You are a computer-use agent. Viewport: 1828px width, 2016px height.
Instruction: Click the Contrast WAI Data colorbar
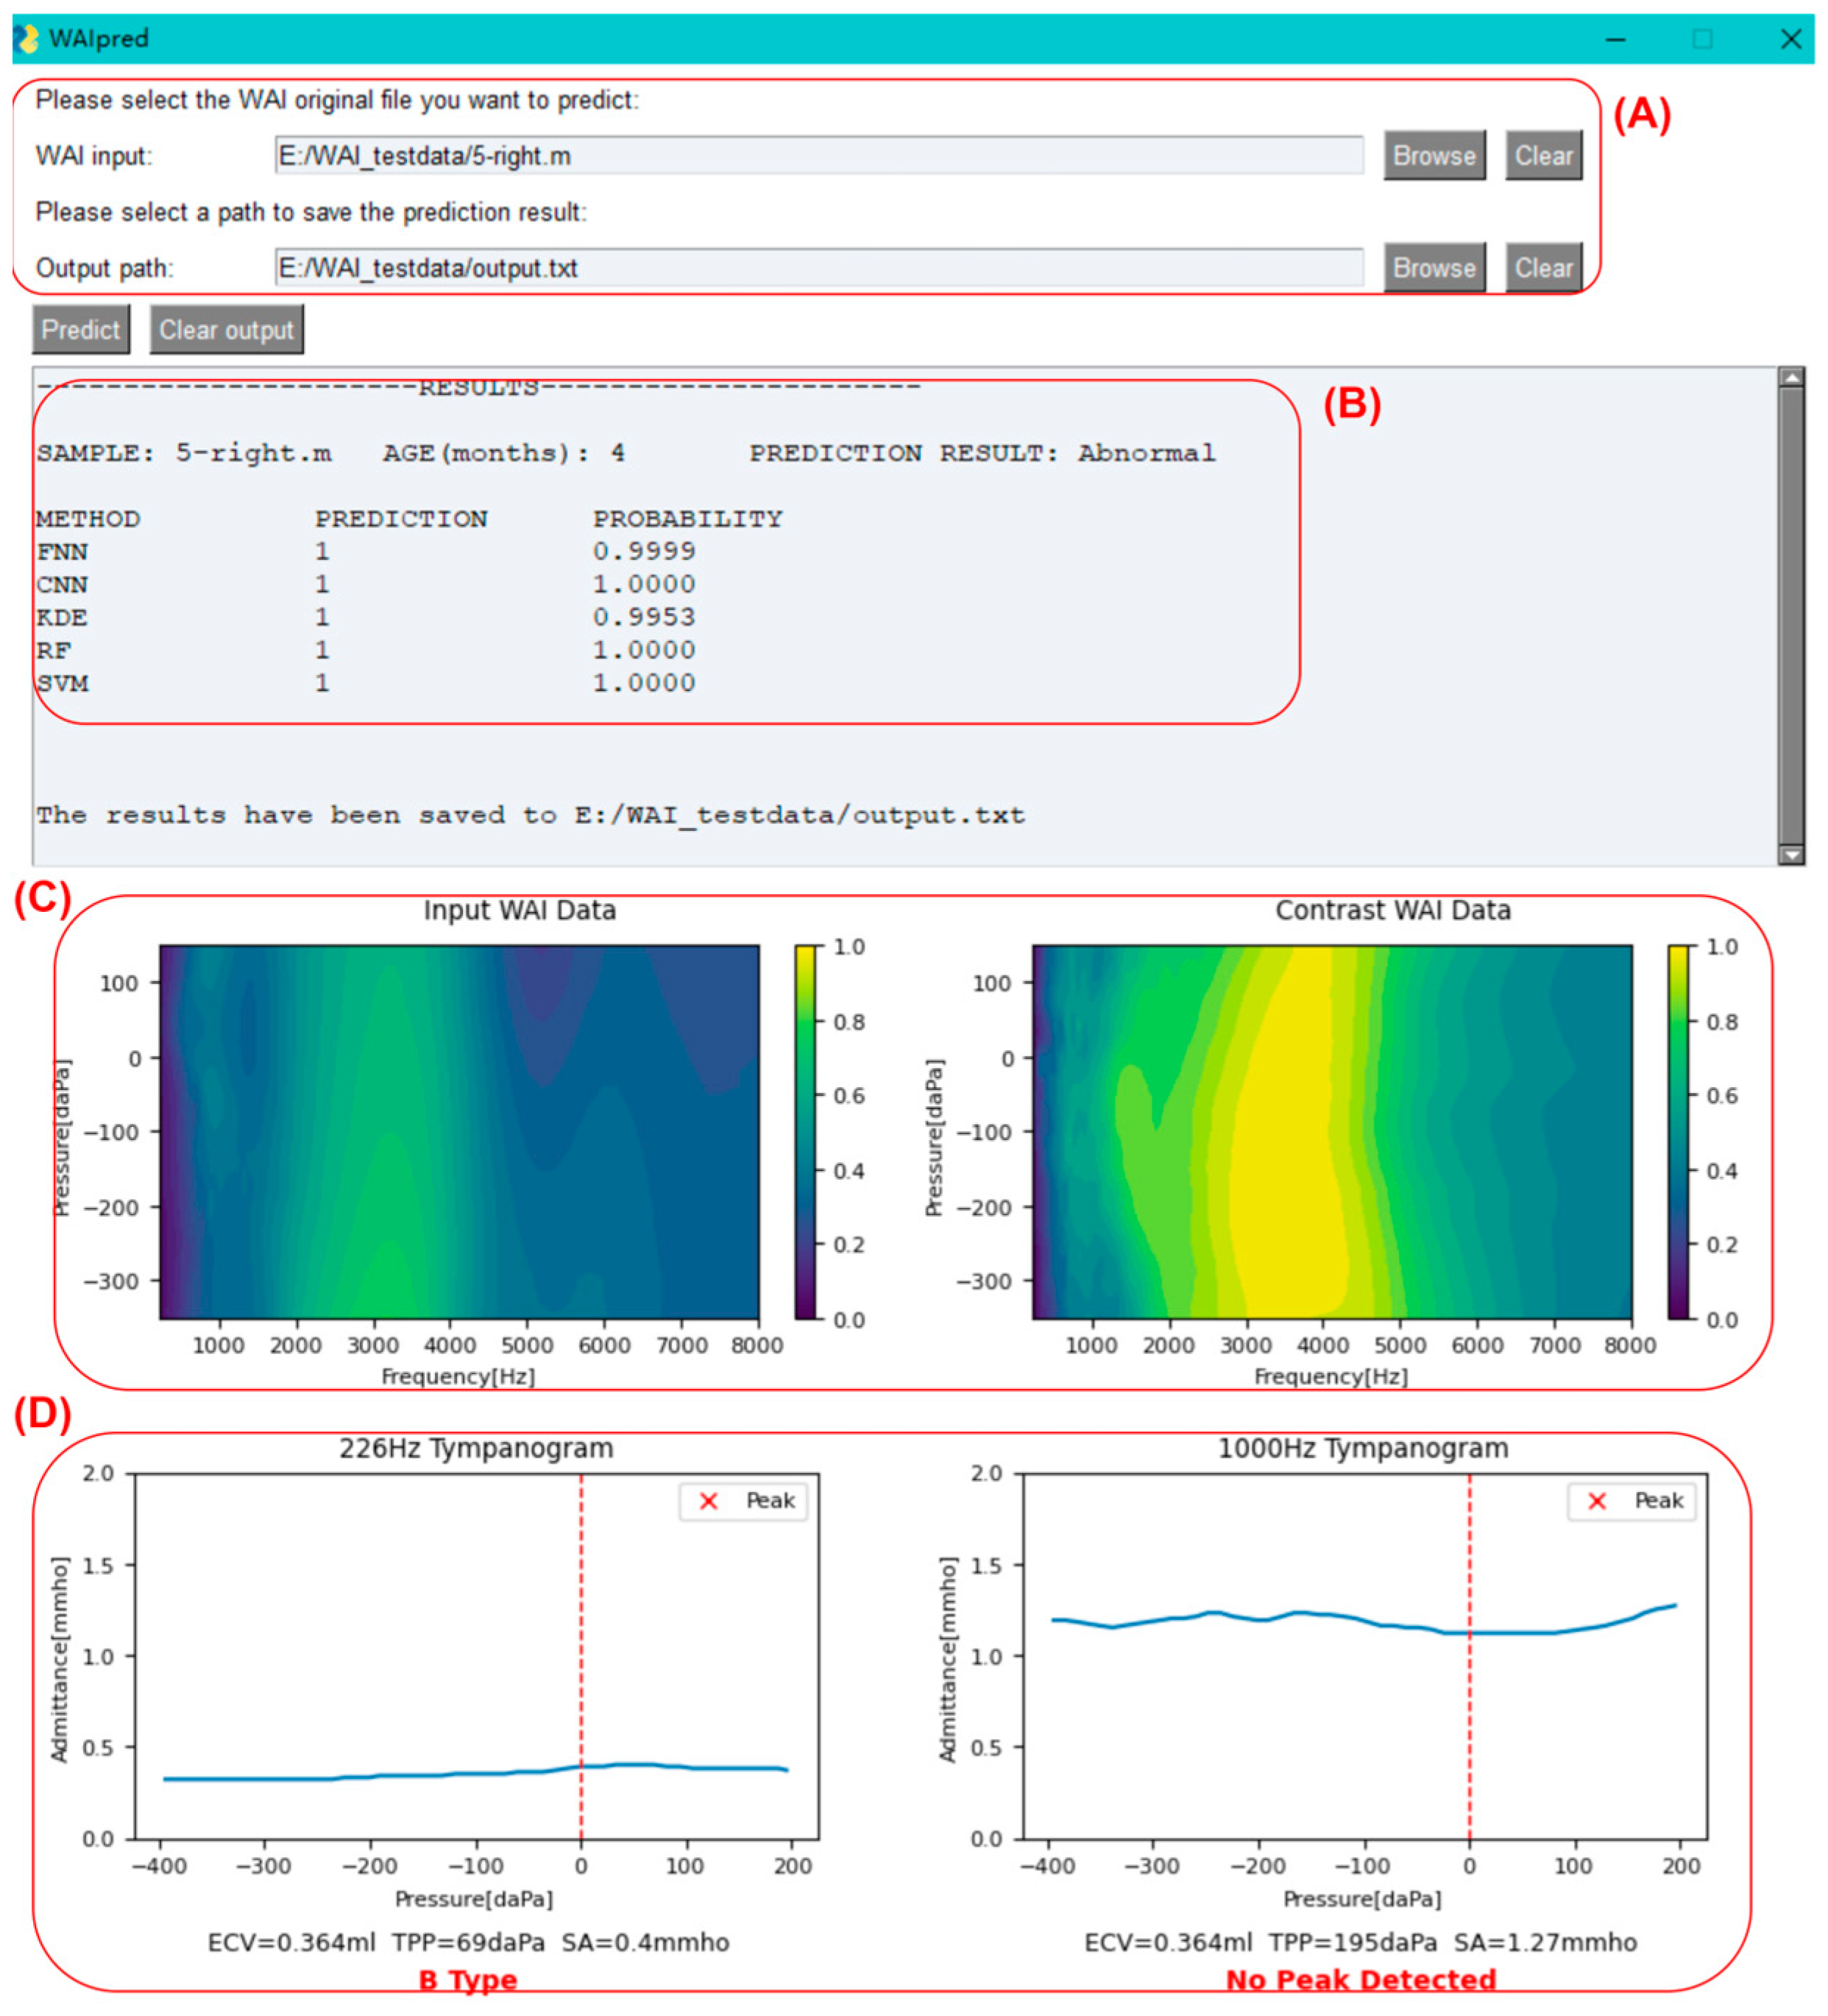click(1678, 1132)
